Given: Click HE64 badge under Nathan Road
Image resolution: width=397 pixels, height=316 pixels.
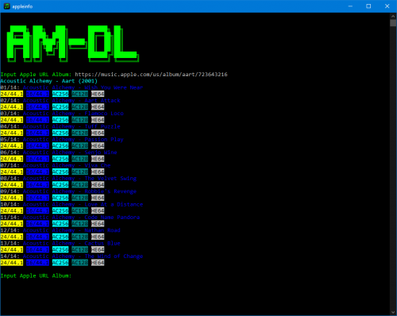Looking at the screenshot, I should tap(98, 237).
